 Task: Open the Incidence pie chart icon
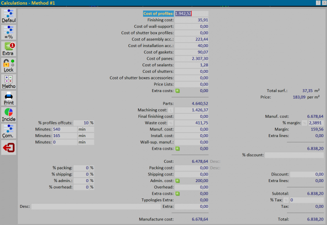coord(9,115)
